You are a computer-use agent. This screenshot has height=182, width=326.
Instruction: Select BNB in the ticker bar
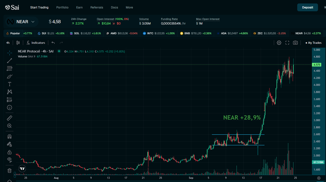click(x=196, y=33)
